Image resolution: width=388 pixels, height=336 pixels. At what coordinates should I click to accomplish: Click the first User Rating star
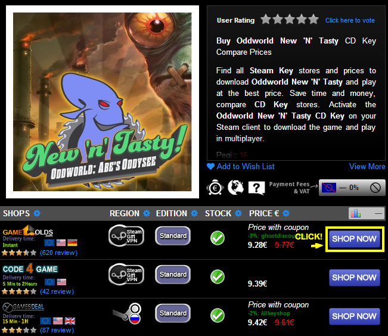point(266,19)
